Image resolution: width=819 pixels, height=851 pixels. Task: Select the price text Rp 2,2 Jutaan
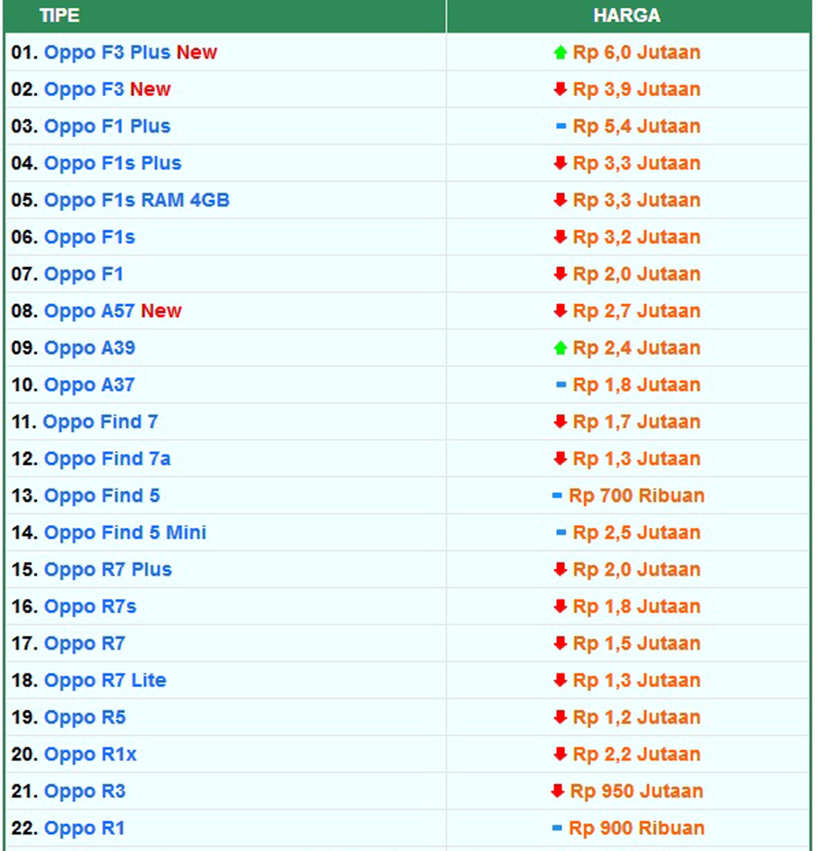(x=637, y=754)
